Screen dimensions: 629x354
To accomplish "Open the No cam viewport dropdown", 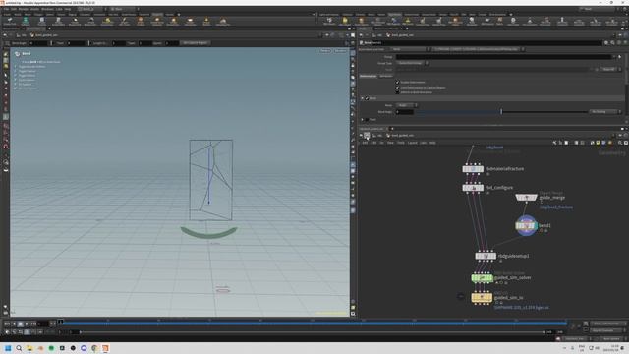I will pos(340,51).
